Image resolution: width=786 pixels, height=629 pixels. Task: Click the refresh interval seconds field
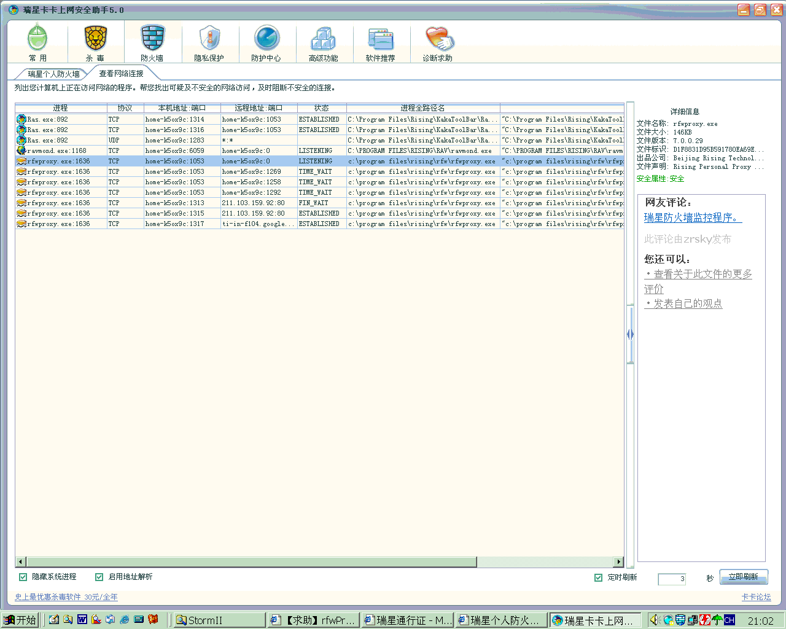click(671, 579)
